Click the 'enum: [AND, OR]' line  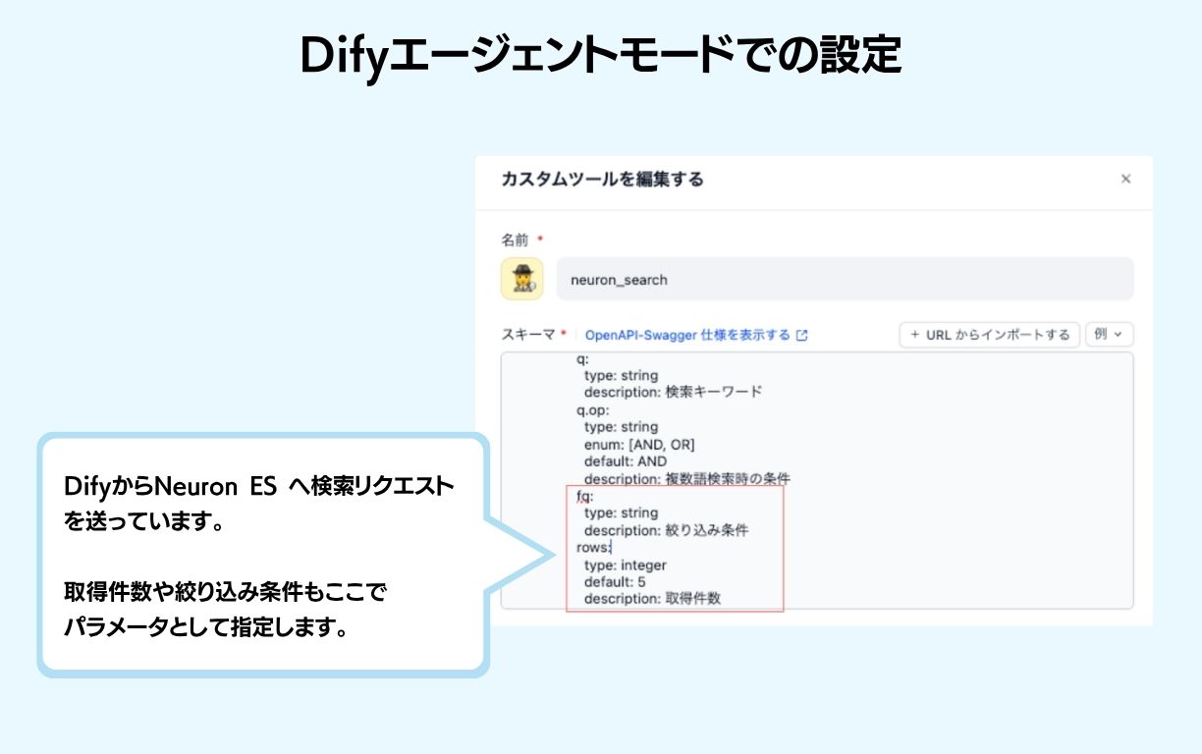pyautogui.click(x=639, y=445)
